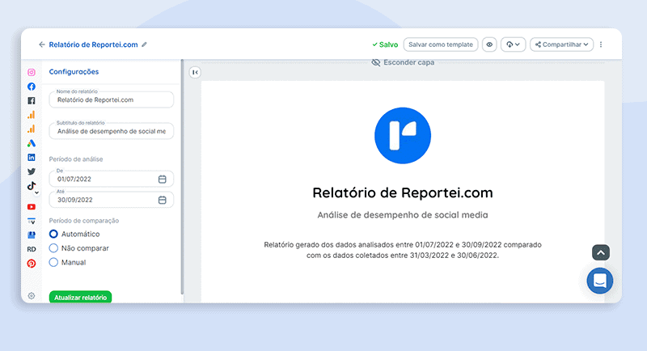Select the Automático comparison option
Viewport: 647px width, 351px height.
tap(53, 234)
